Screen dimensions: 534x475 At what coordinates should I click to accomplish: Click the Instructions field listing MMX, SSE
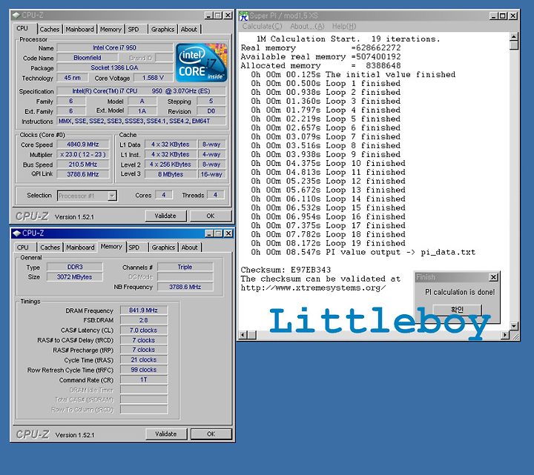point(141,121)
